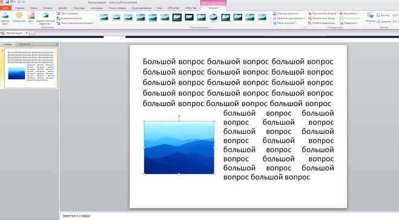Apply Thick Matte Black picture style
Viewport: 399px width, 220px height.
point(189,18)
